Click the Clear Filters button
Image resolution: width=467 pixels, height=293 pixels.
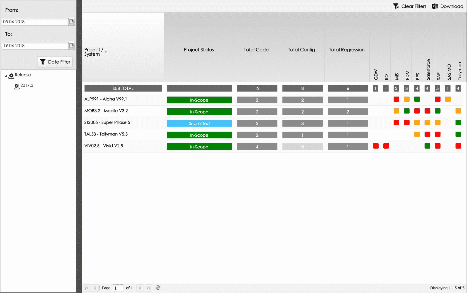click(410, 6)
